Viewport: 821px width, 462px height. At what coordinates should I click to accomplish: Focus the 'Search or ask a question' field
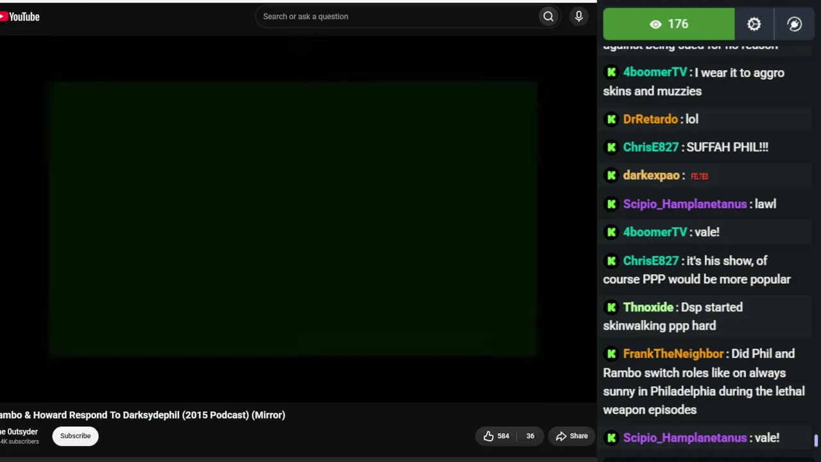coord(398,17)
